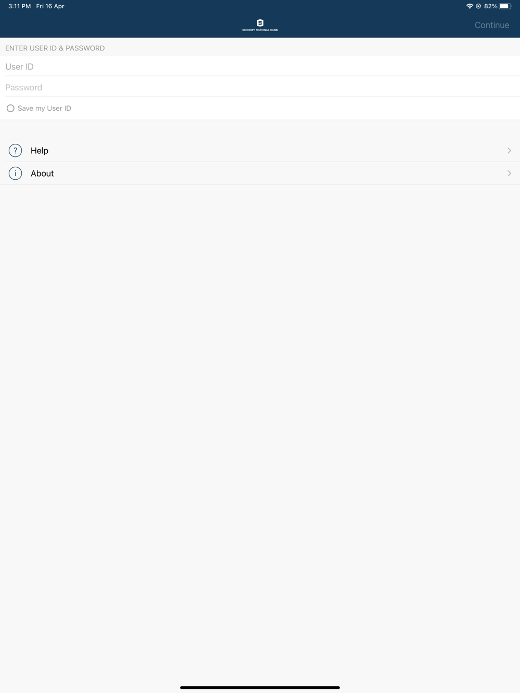Tap the home indicator bar
This screenshot has width=520, height=693.
(260, 687)
